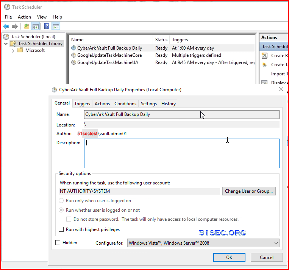Select the Microsoft folder in the tree
Image resolution: width=289 pixels, height=270 pixels.
pos(35,50)
